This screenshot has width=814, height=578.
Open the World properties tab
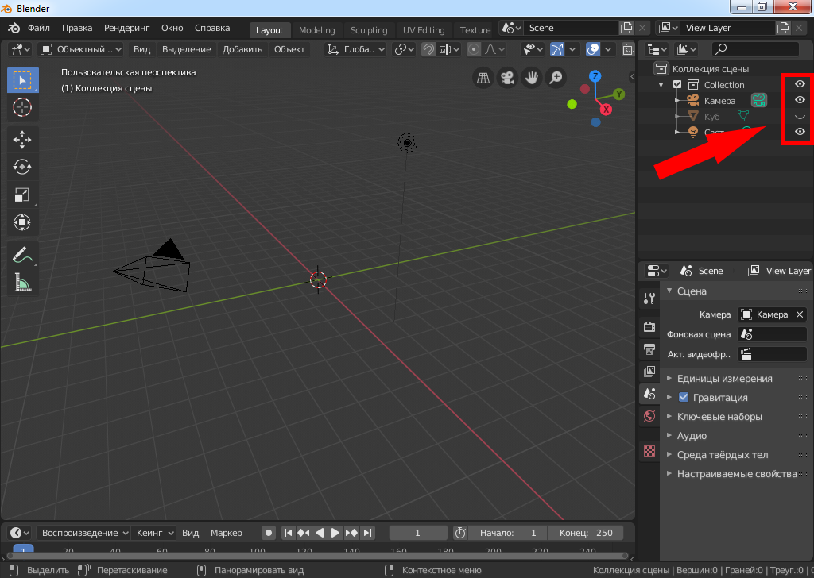(649, 416)
